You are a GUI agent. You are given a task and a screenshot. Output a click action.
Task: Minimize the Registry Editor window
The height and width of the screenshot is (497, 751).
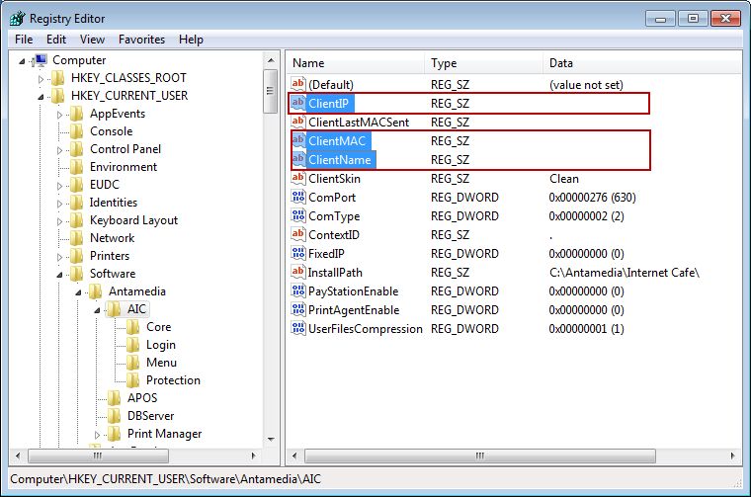[x=661, y=19]
